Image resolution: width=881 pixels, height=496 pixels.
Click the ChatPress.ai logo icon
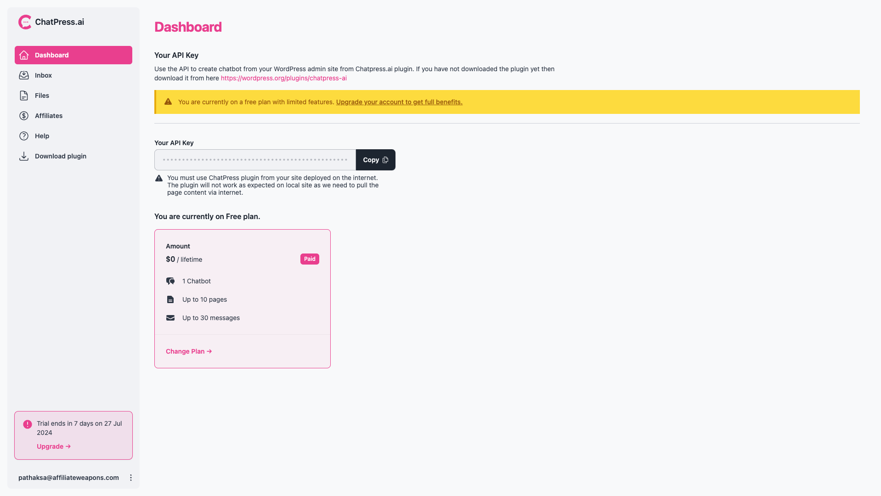tap(25, 22)
